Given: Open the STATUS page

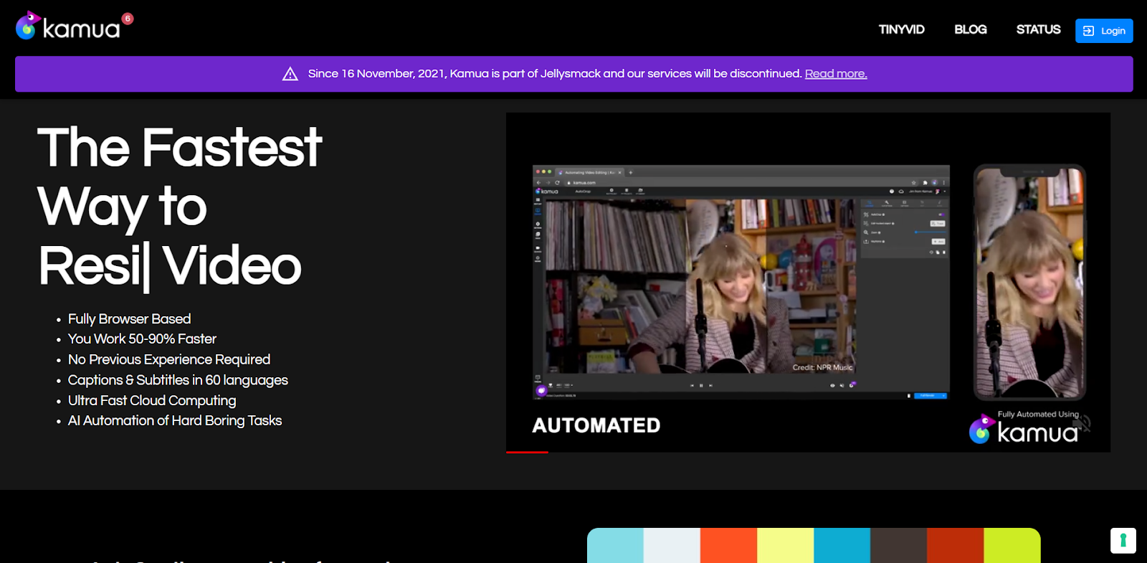Looking at the screenshot, I should coord(1038,29).
